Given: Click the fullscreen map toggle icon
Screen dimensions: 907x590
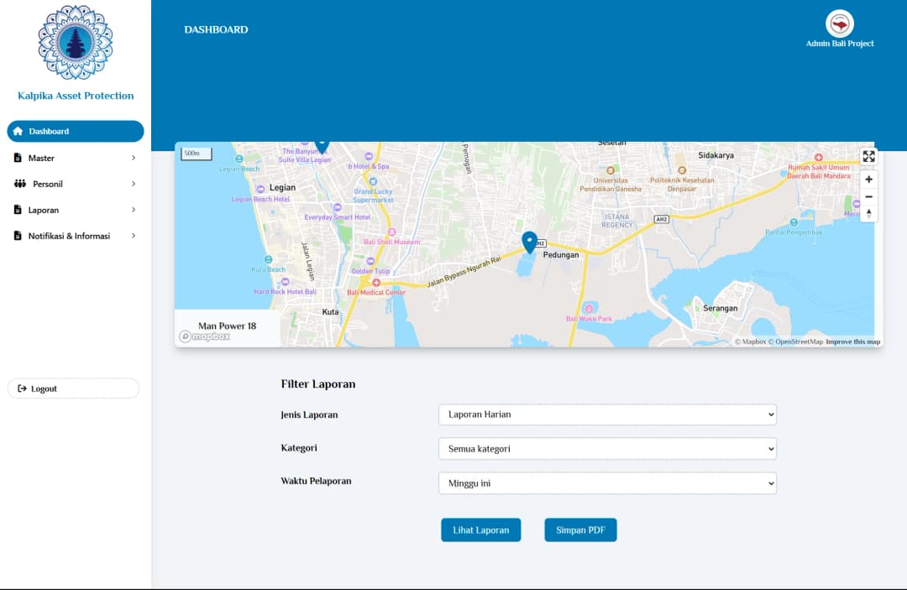Looking at the screenshot, I should 868,157.
